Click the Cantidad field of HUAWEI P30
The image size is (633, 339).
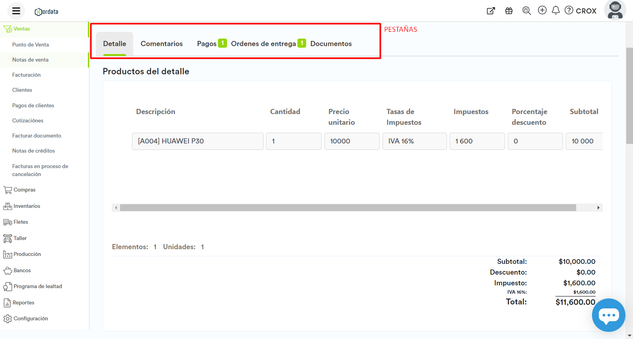[293, 141]
